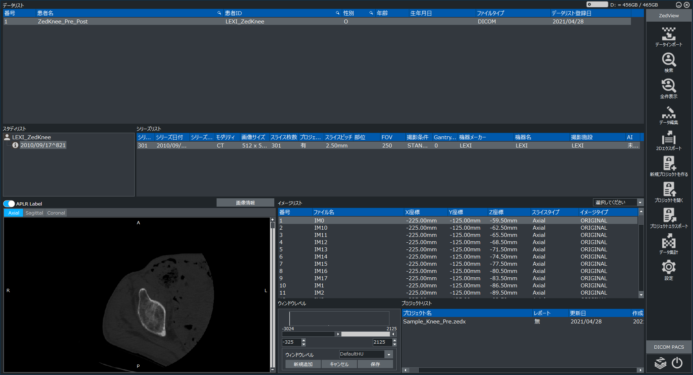Click the search icon in 性別 column header

[371, 13]
